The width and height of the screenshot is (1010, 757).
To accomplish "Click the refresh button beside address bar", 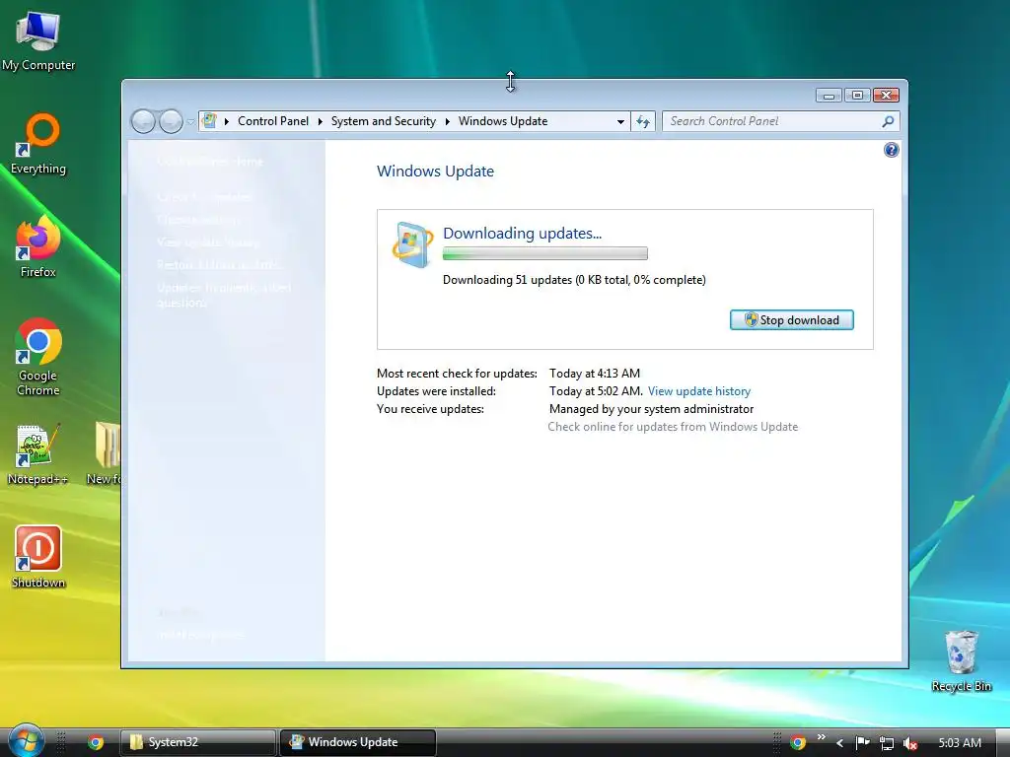I will tap(643, 121).
